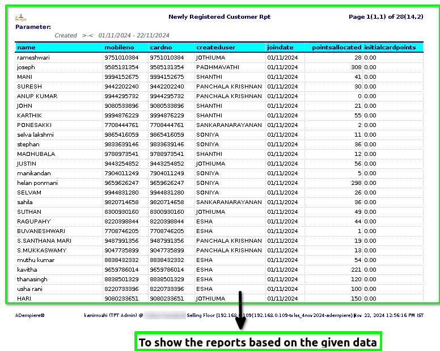Click the name 'MANI' in the table
This screenshot has width=440, height=351.
24,77
